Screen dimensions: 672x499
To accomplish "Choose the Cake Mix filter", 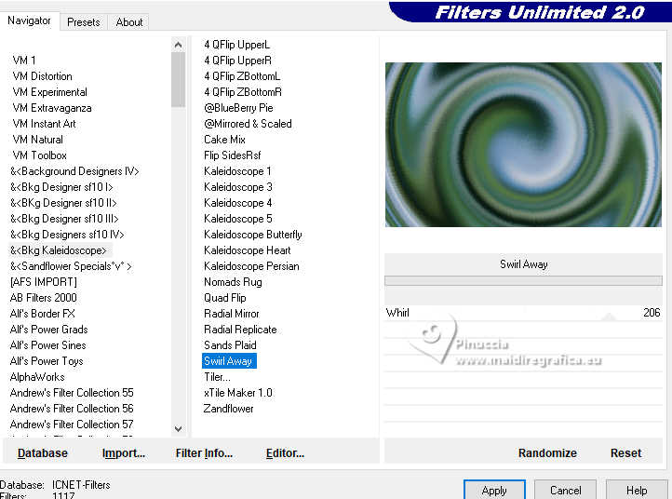I will (x=224, y=140).
